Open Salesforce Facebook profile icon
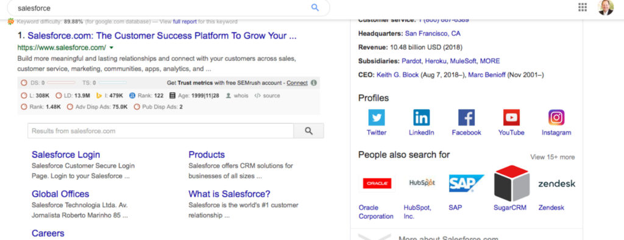 [x=466, y=118]
